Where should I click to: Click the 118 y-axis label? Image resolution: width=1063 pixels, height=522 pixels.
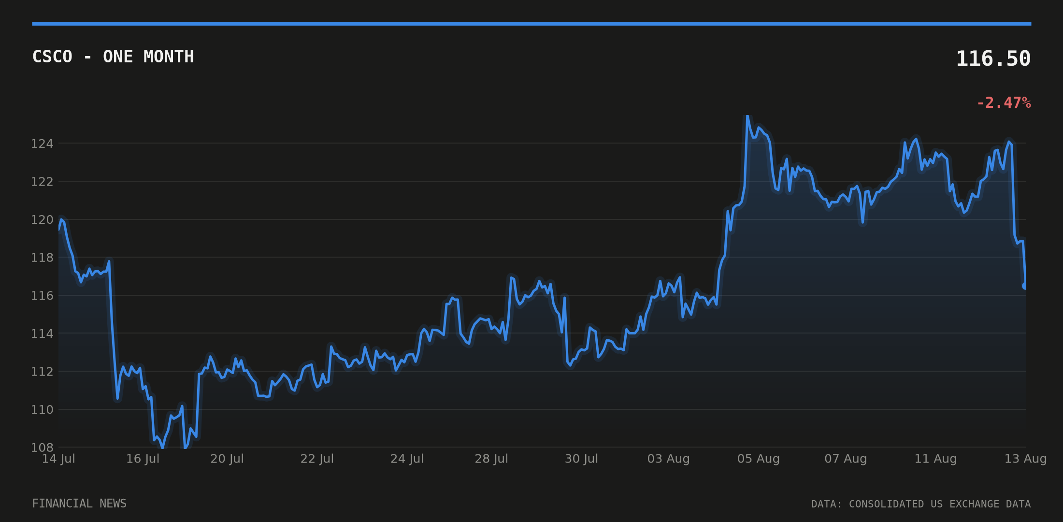pos(42,258)
